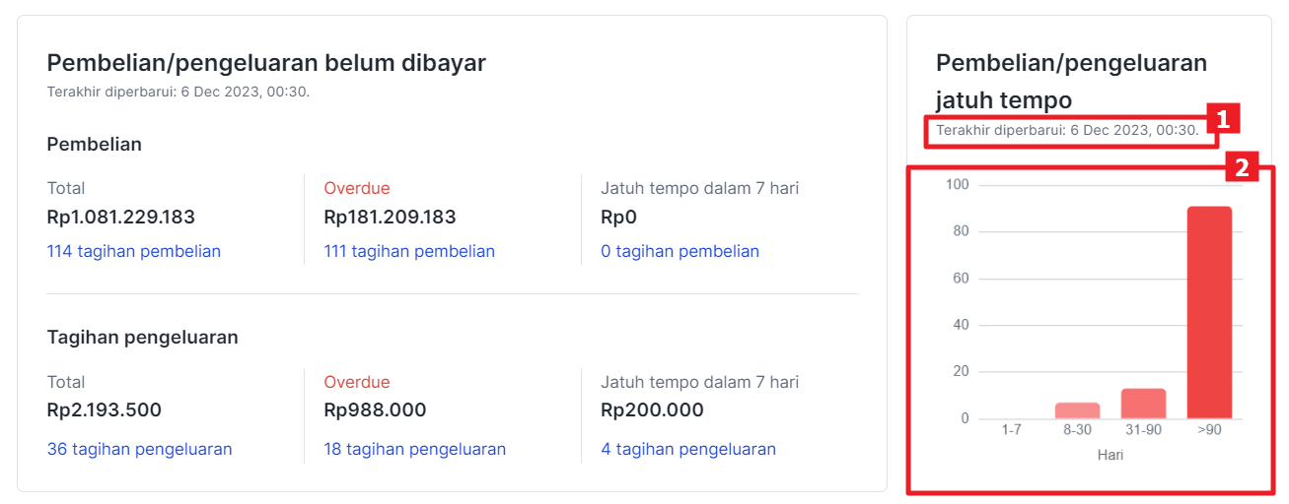Viewport: 1289px width, 504px height.
Task: Click the red annotation marker 2
Action: (x=1243, y=167)
